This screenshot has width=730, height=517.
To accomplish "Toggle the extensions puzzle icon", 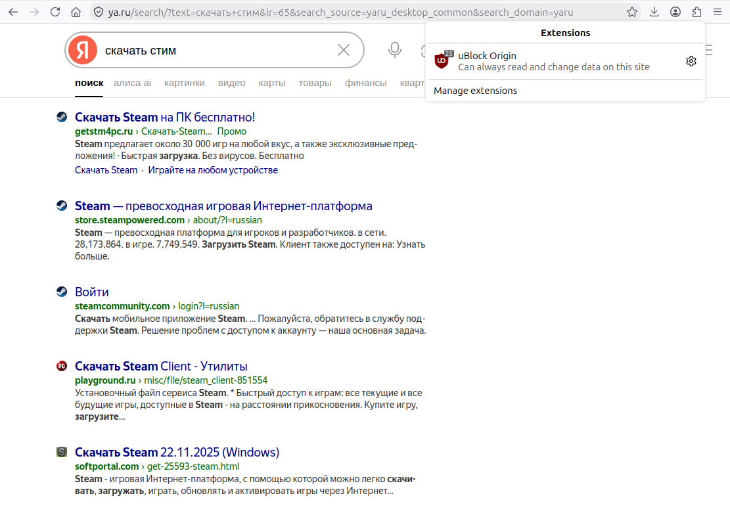I will pyautogui.click(x=696, y=12).
